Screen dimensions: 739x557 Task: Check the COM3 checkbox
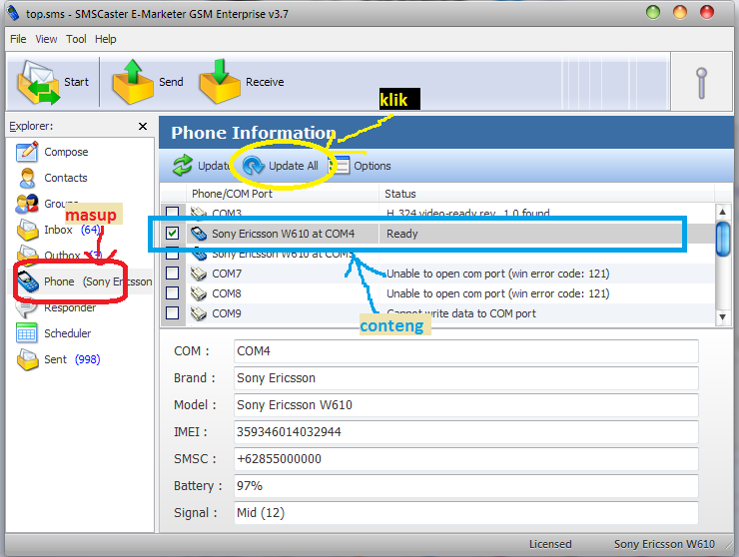point(173,212)
